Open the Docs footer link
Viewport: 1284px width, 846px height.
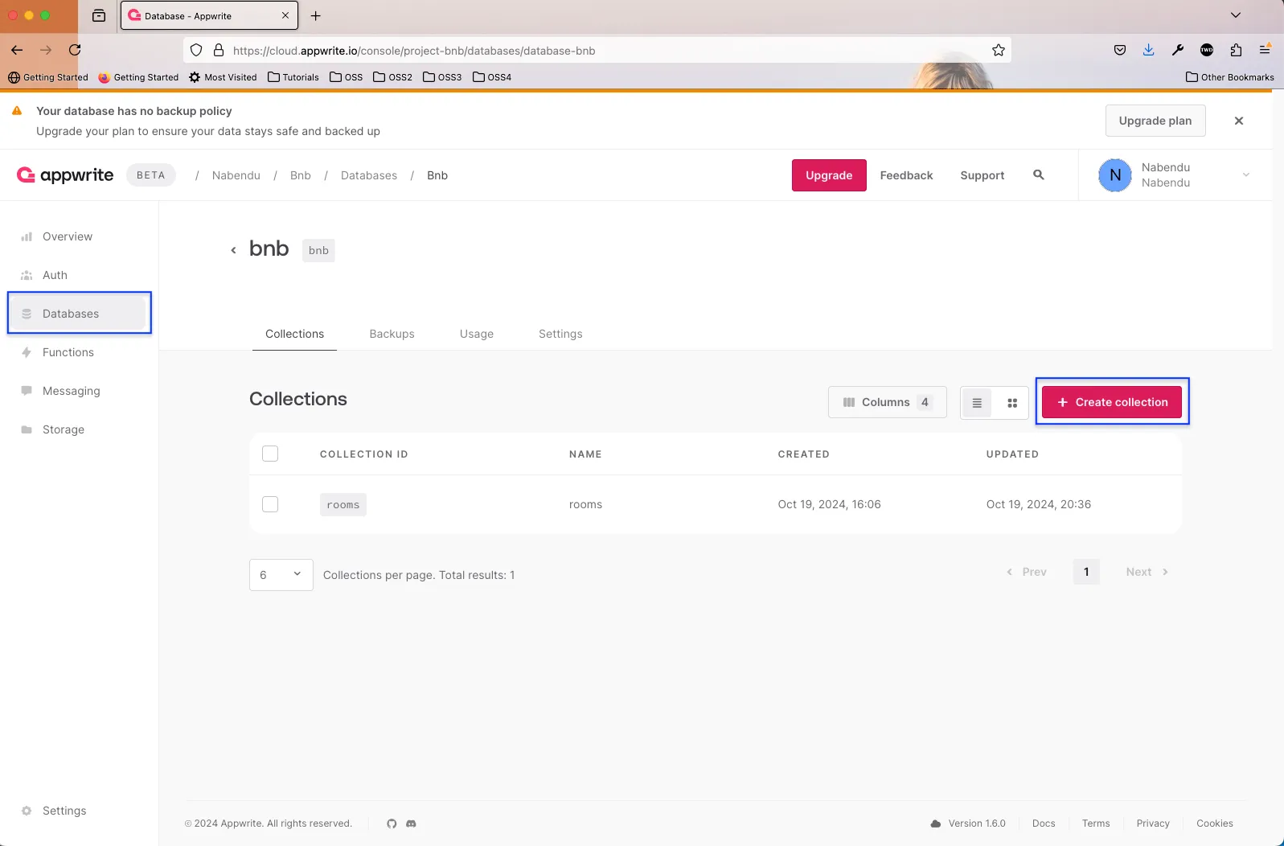point(1044,823)
